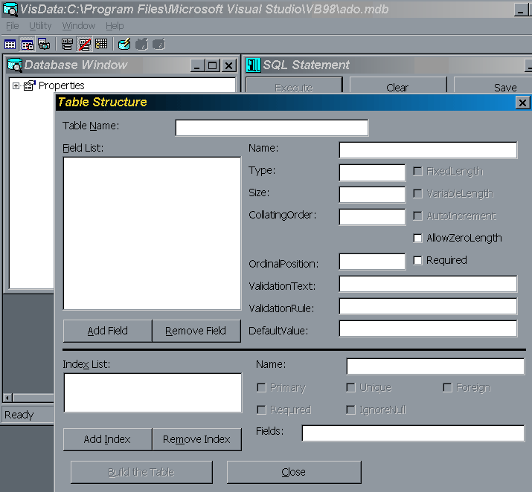Open the Utility menu
This screenshot has width=532, height=492.
click(40, 26)
